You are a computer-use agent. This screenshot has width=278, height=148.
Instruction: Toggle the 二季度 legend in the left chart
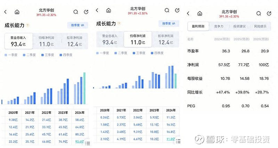[30, 55]
